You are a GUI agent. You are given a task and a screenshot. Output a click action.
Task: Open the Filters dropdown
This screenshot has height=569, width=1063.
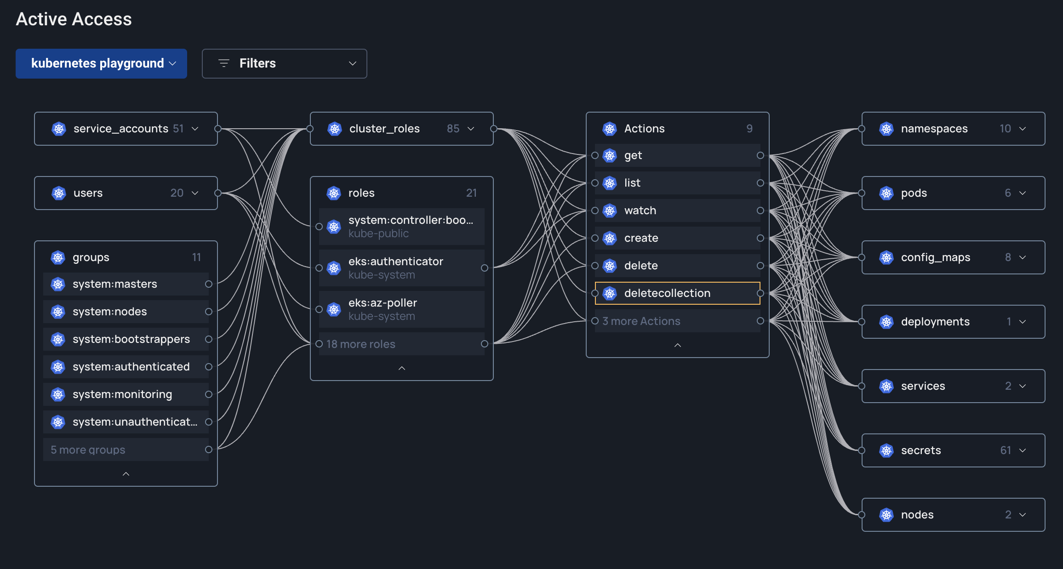pos(284,63)
